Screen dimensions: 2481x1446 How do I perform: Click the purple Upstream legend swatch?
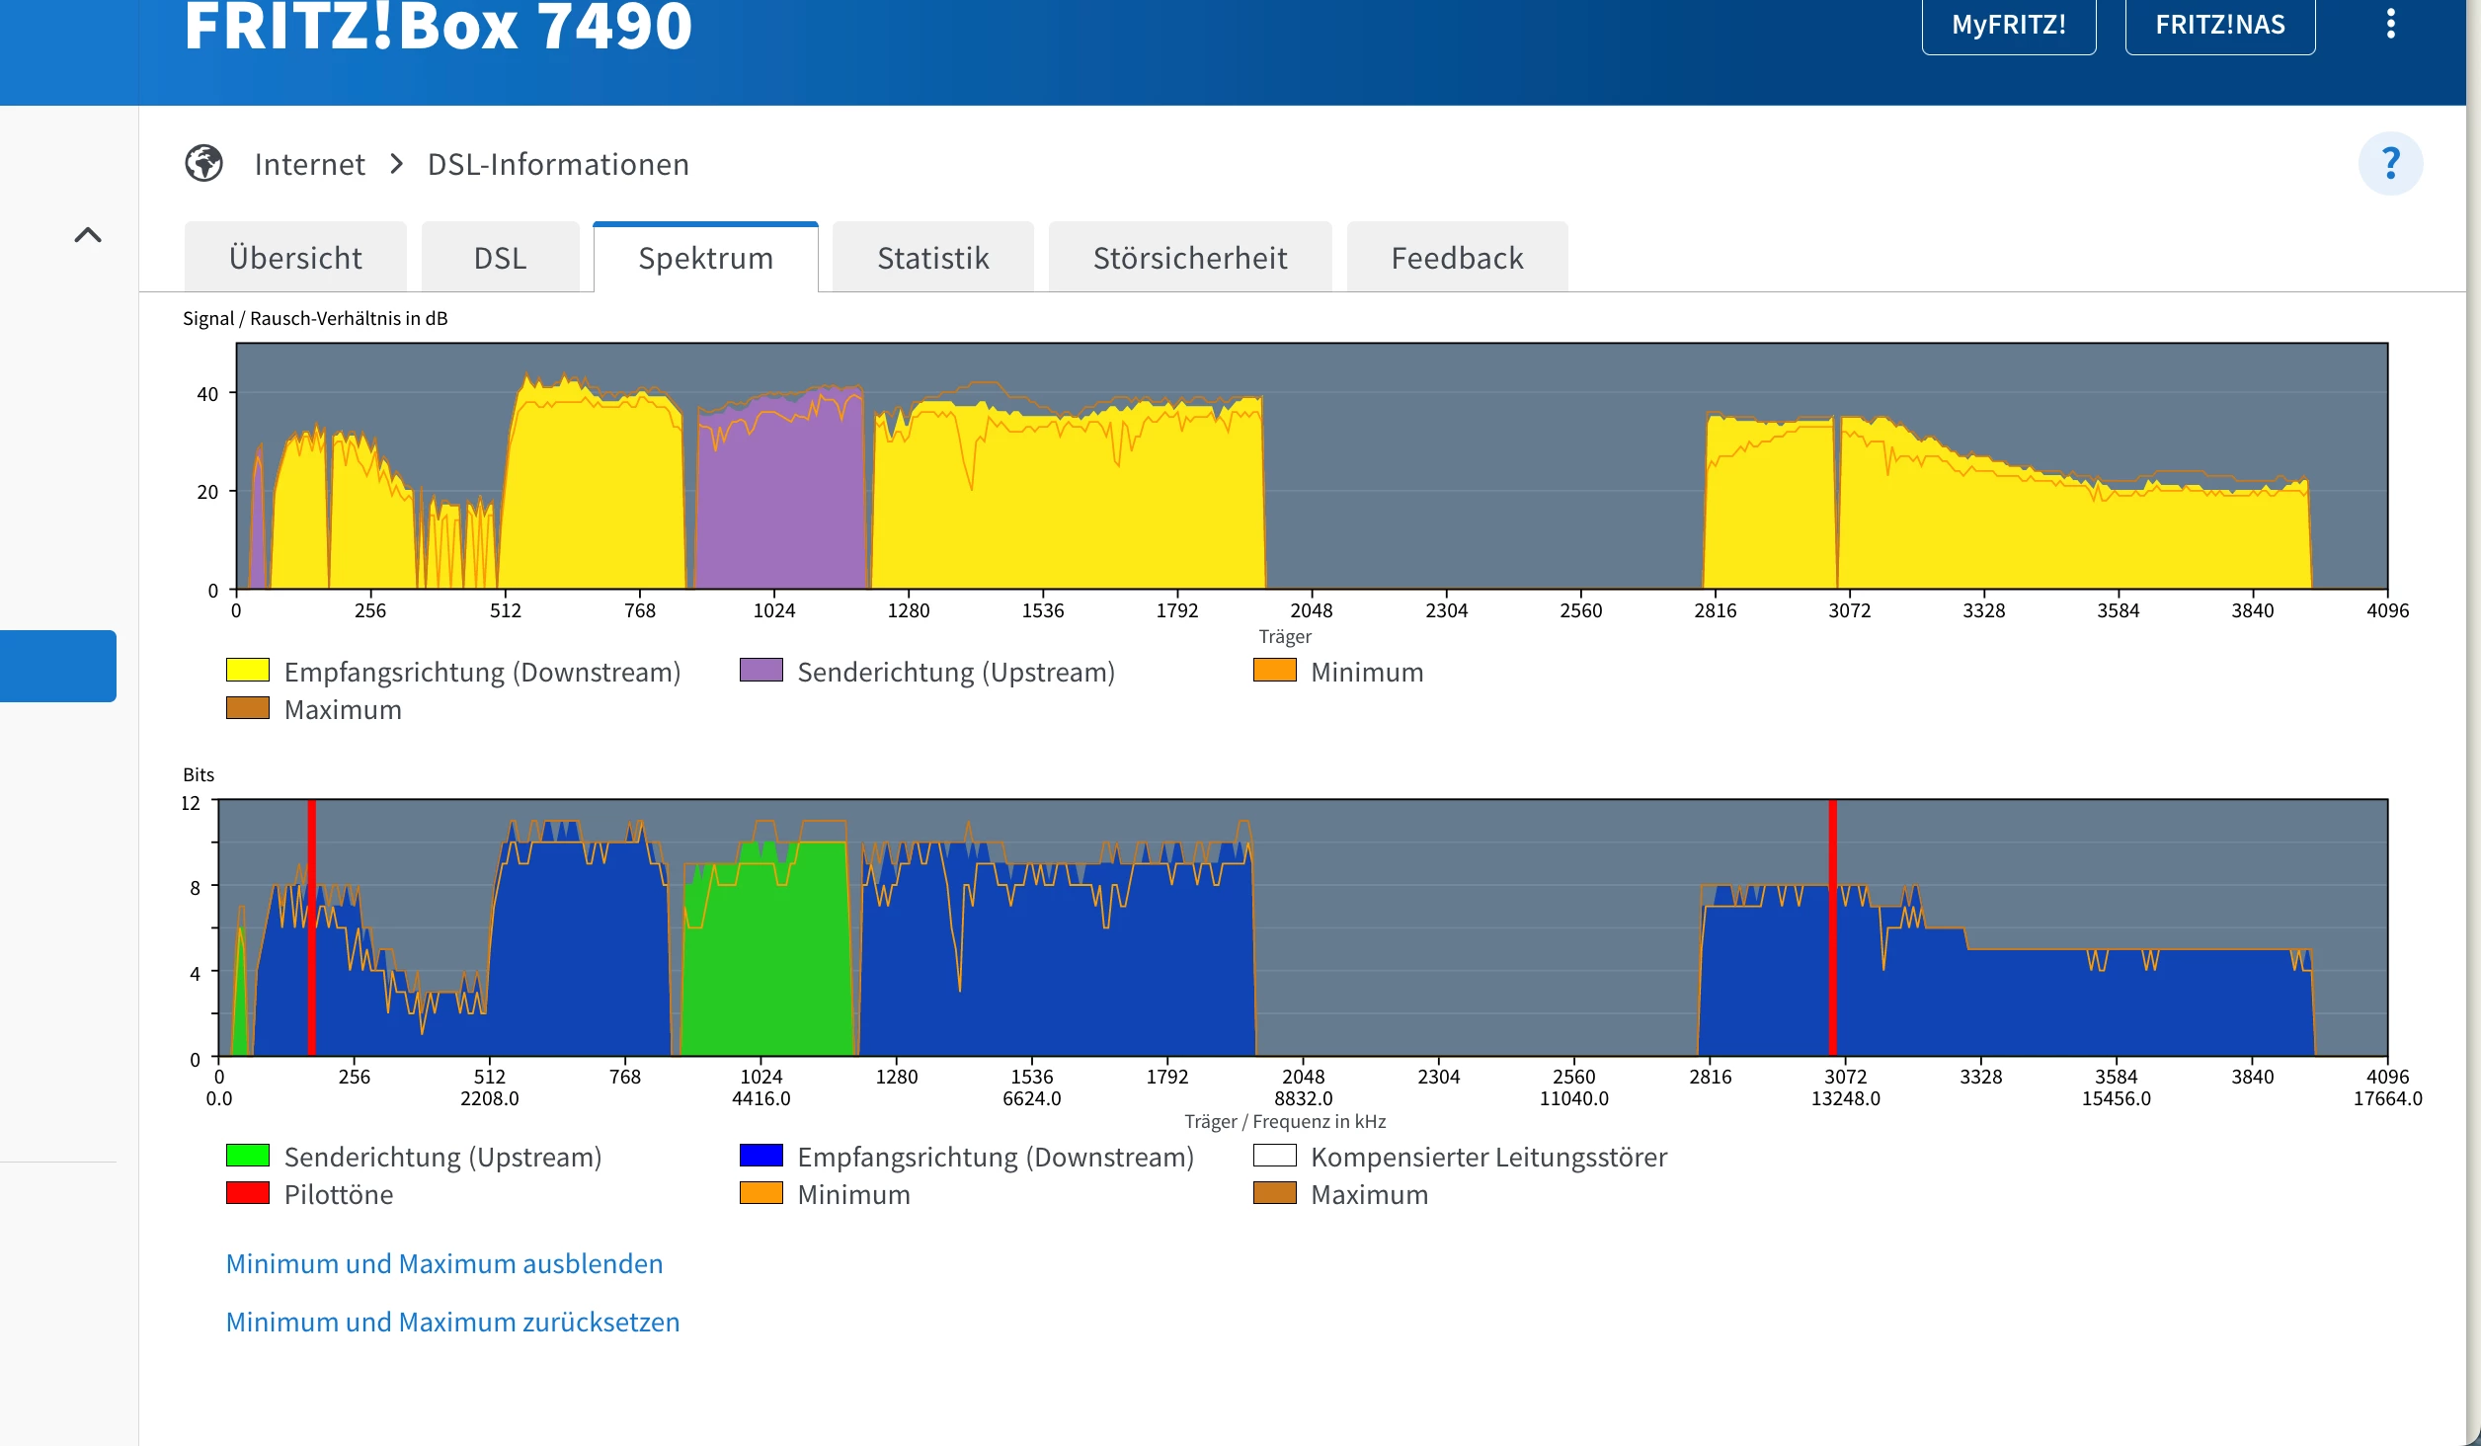(x=760, y=670)
